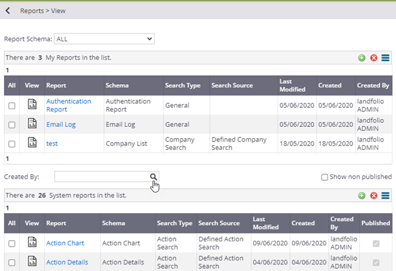
Task: Tick the Email Log row checkbox
Action: click(12, 125)
